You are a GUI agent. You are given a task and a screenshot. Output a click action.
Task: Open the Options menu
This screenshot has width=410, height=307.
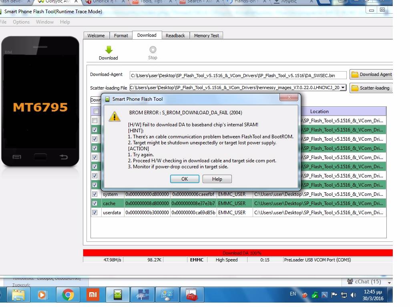click(x=21, y=22)
